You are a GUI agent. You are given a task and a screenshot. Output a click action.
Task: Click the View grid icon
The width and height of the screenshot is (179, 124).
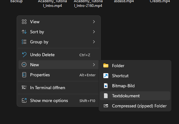pyautogui.click(x=24, y=22)
